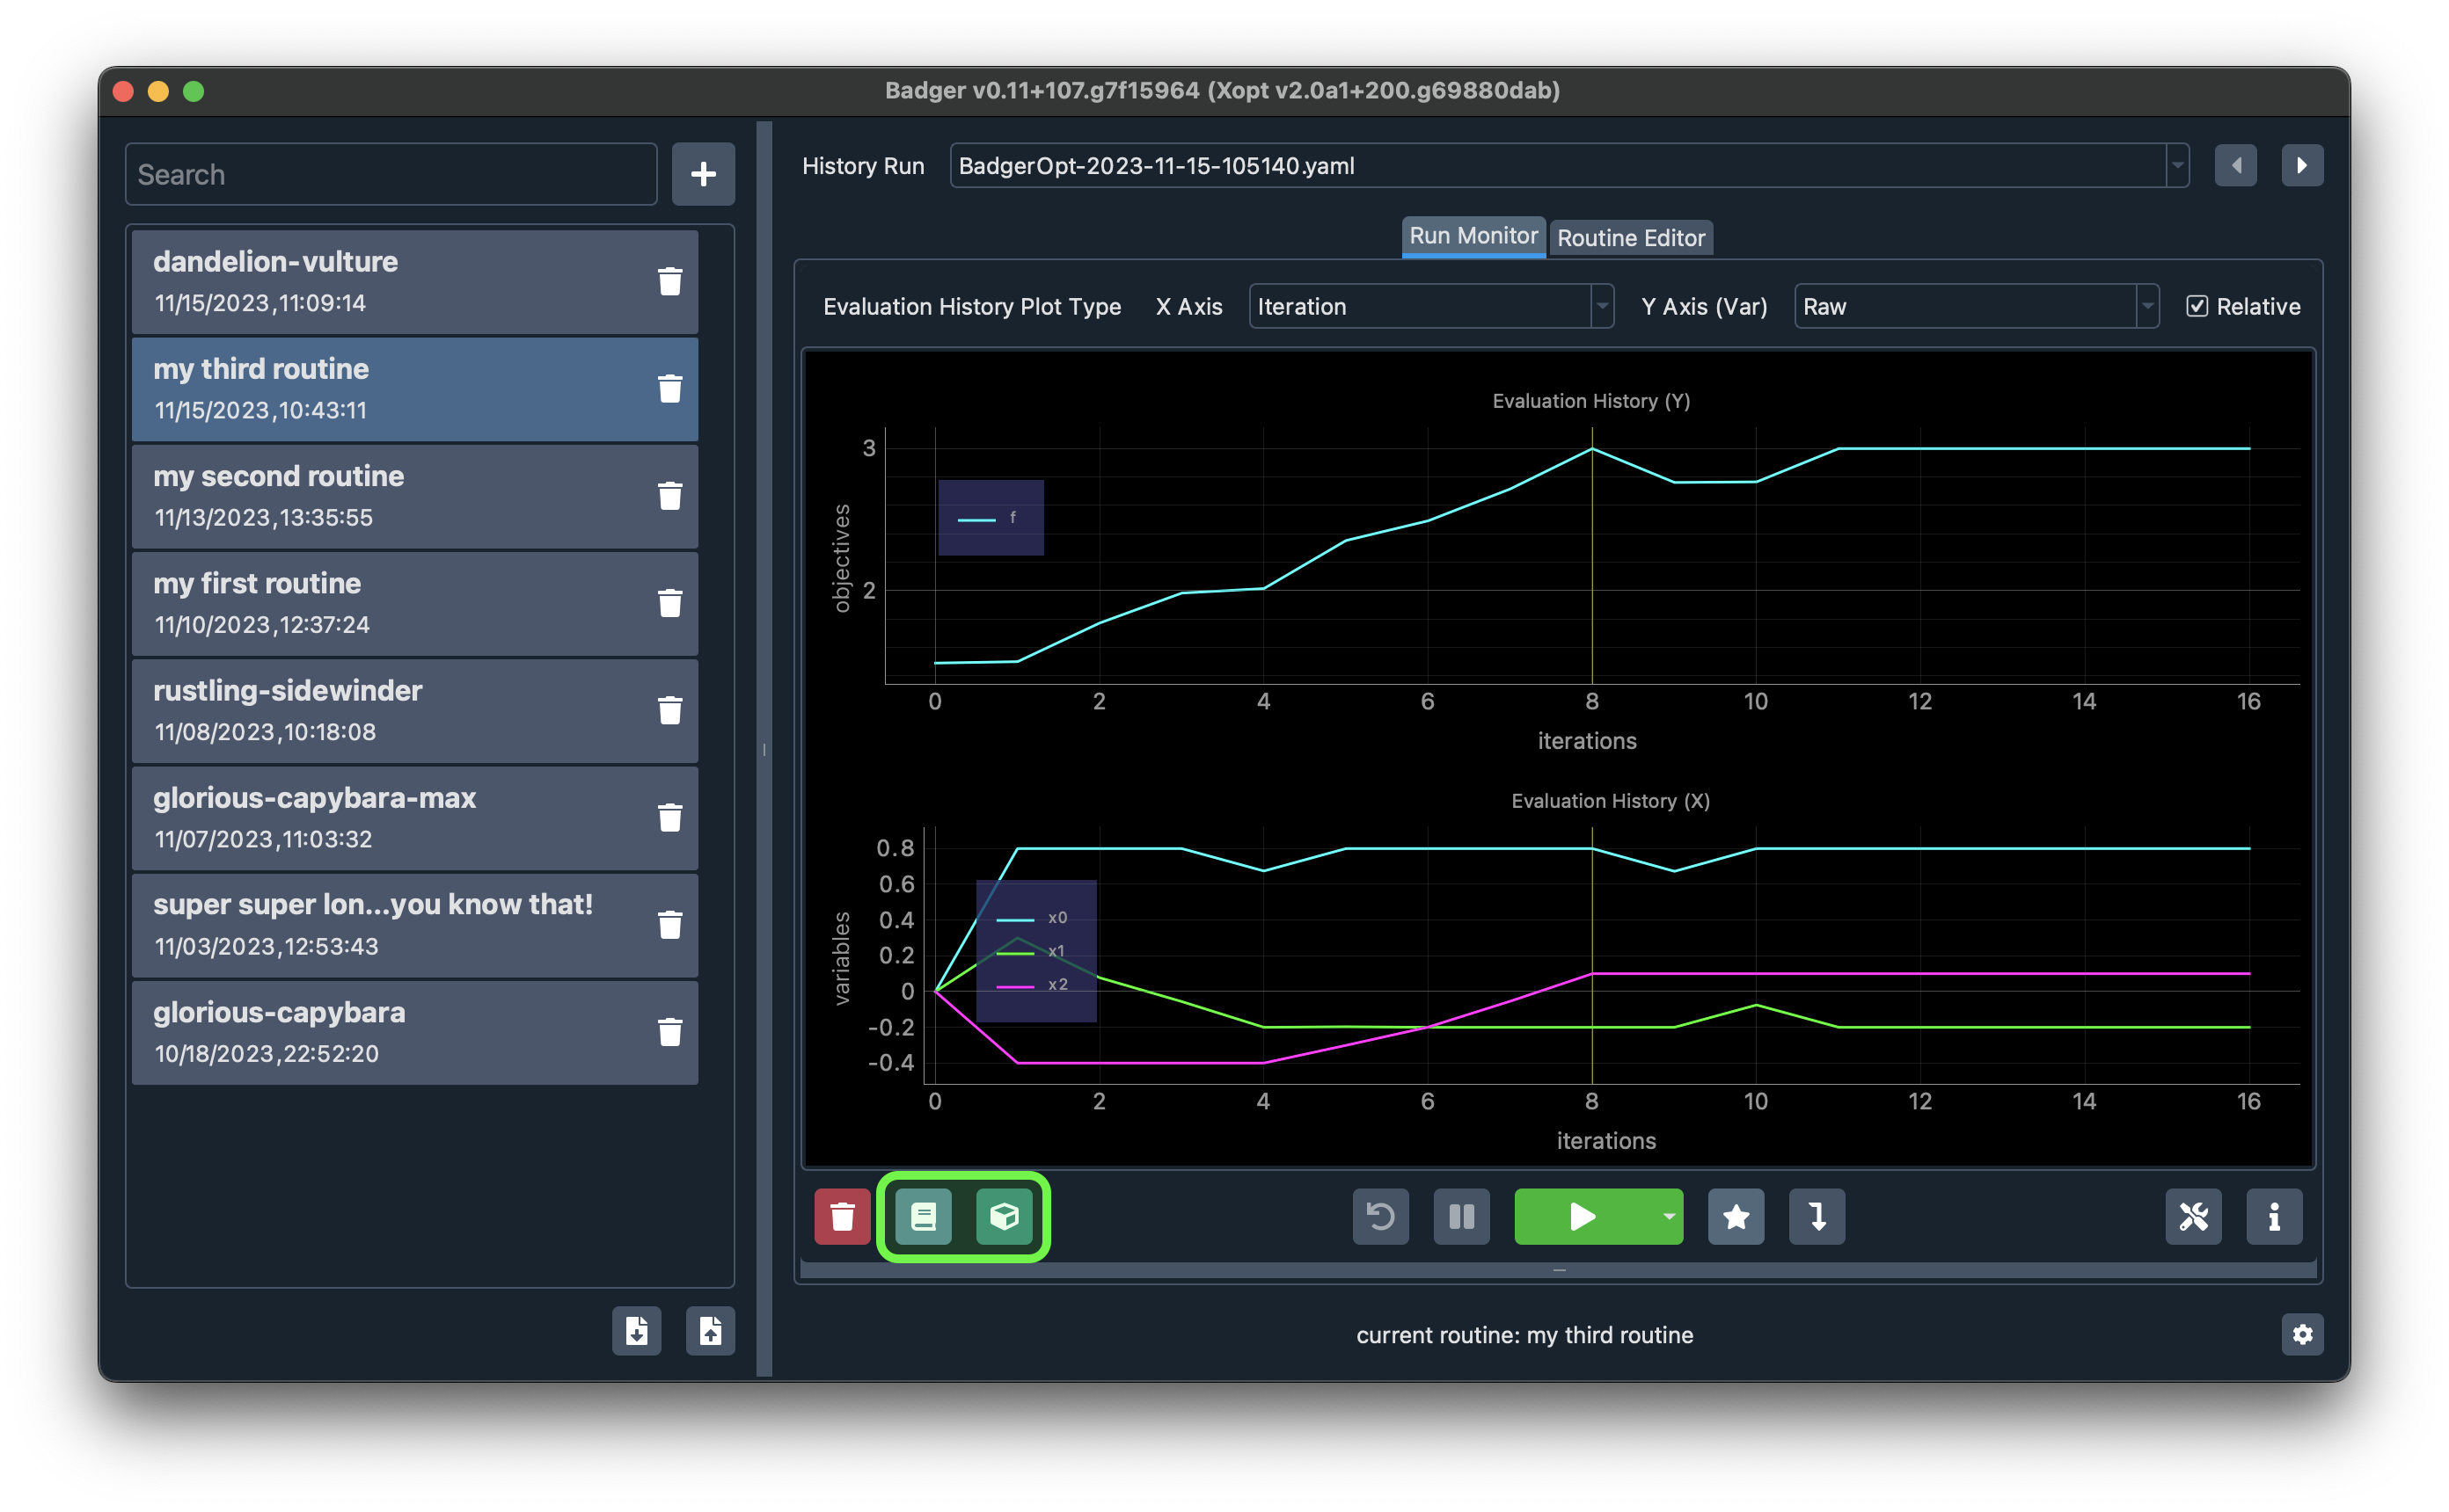
Task: Click the splitter handle between panels
Action: click(764, 749)
